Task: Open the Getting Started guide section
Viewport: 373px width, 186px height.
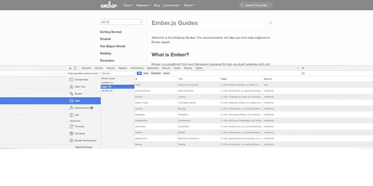Action: [111, 32]
